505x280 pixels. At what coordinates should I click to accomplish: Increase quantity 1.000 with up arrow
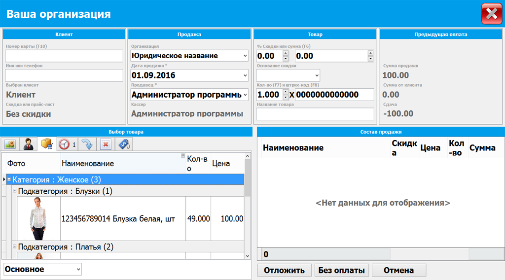coord(286,92)
